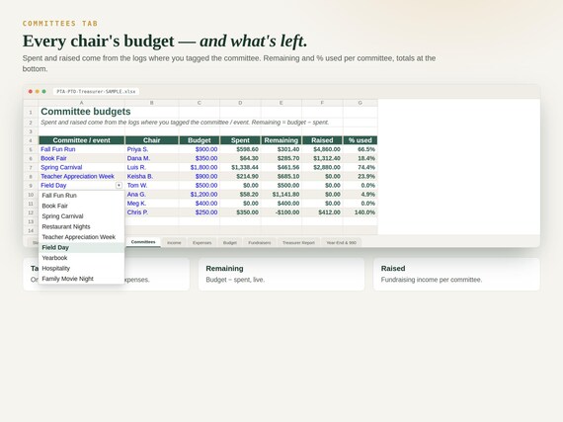
Task: Choose Spring Carnival in dropdown list
Action: click(x=82, y=216)
